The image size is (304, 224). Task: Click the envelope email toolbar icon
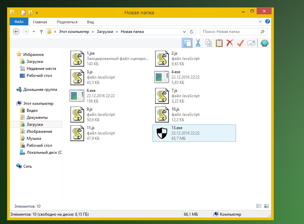coord(251,43)
